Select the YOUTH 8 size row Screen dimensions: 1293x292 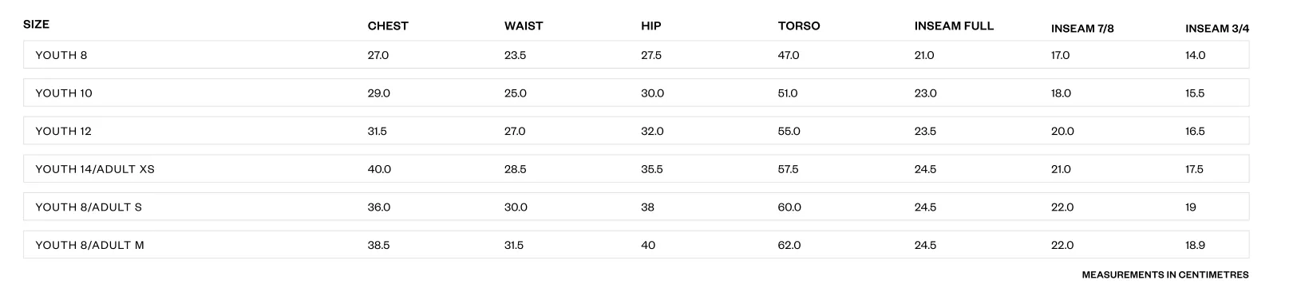coord(636,55)
